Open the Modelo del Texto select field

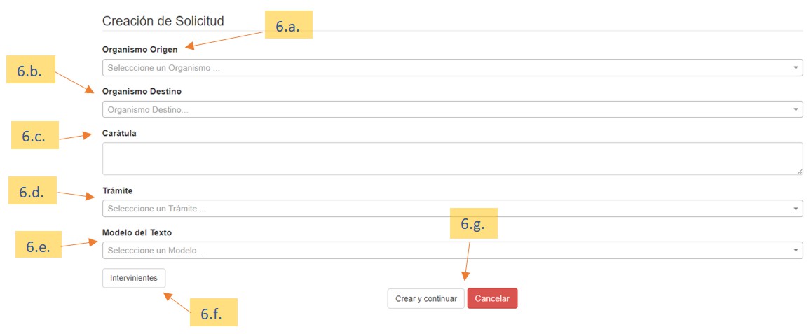pos(449,251)
